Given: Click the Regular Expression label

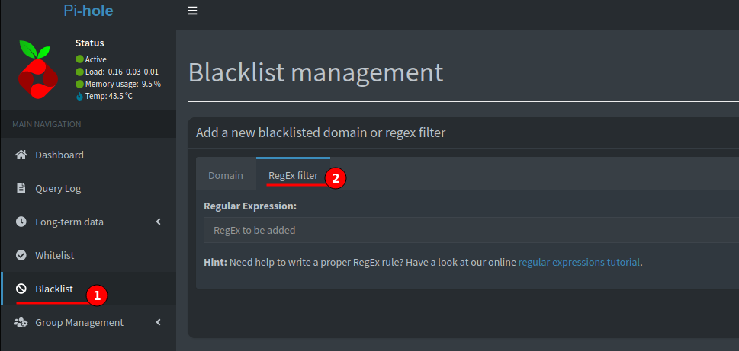Looking at the screenshot, I should coord(250,206).
